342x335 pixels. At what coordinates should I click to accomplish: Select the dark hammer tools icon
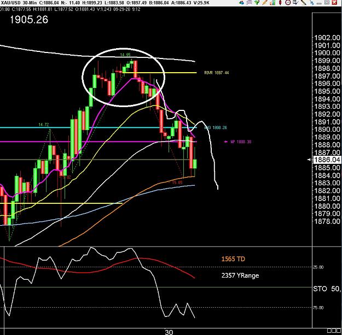point(304,2)
